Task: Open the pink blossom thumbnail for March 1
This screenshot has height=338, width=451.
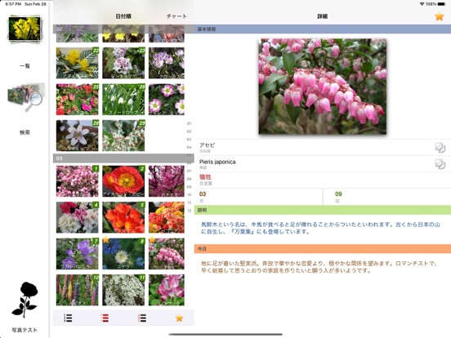Action: point(78,181)
